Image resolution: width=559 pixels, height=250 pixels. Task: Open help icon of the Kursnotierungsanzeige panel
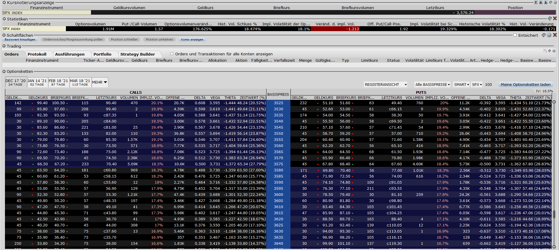[x=555, y=2]
